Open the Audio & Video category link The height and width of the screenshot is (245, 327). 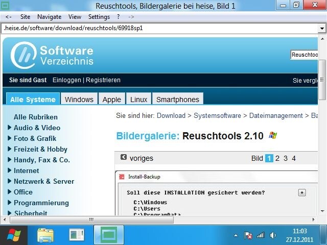click(x=37, y=128)
